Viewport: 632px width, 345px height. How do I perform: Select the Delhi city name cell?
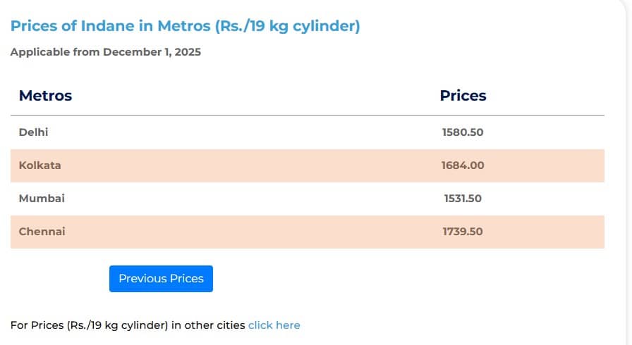click(x=34, y=132)
